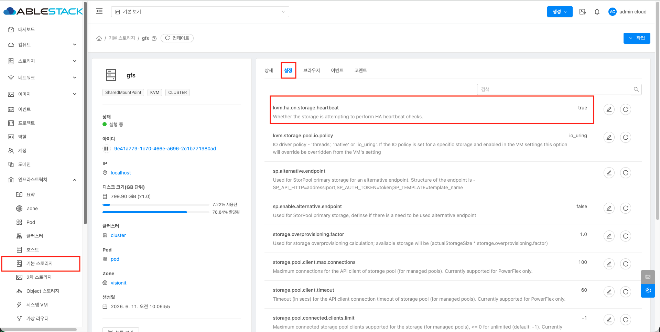This screenshot has width=660, height=332.
Task: Expand the 스토리지 sidebar menu
Action: [x=41, y=61]
